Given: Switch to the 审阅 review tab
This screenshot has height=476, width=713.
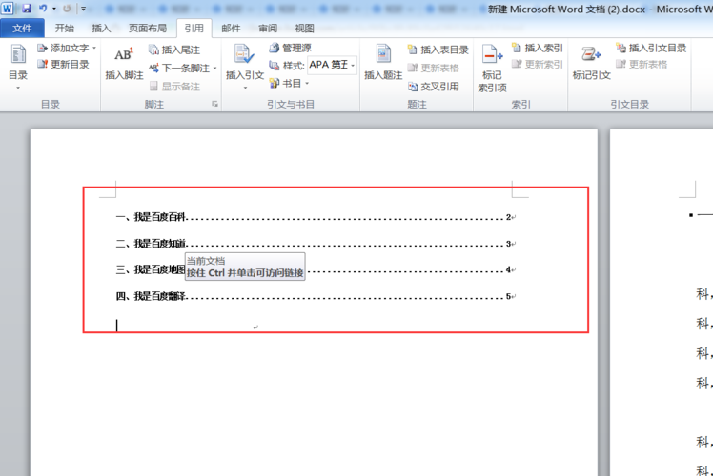Looking at the screenshot, I should (x=267, y=29).
